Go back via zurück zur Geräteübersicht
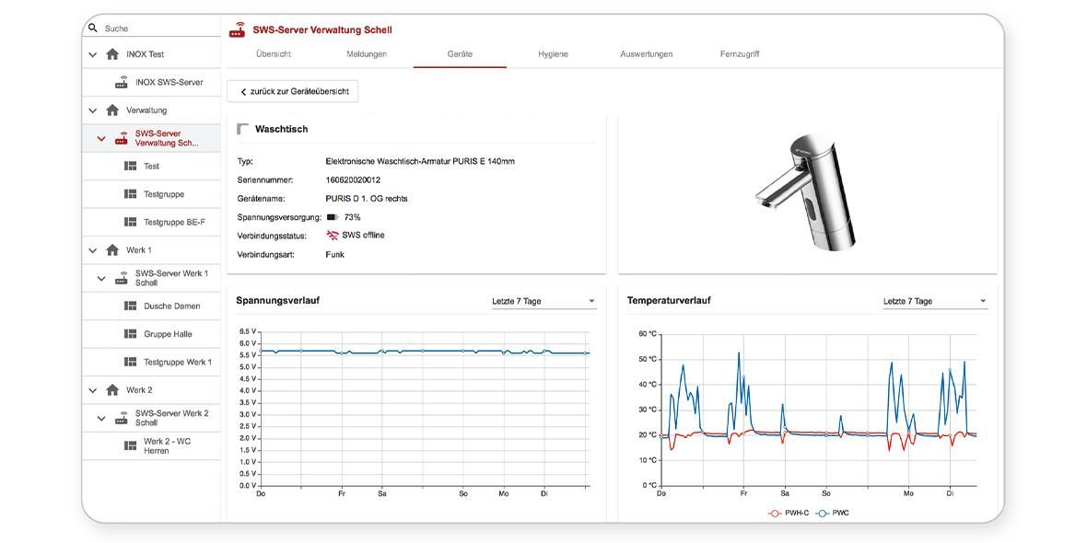The height and width of the screenshot is (543, 1087). (x=293, y=91)
